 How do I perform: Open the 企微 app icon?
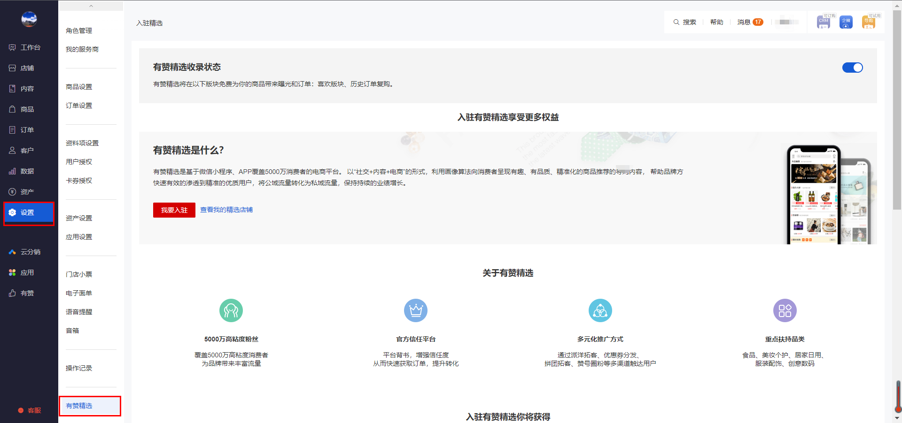(846, 22)
